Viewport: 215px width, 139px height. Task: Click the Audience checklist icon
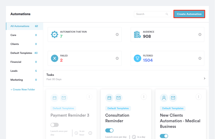coord(137,34)
